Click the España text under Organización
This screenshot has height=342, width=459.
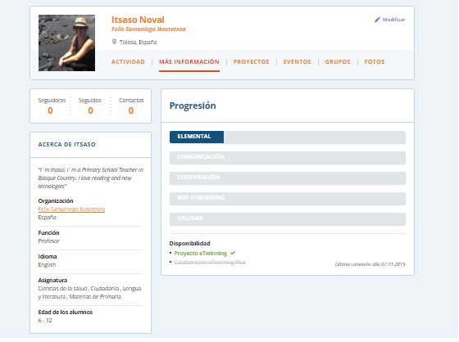click(x=47, y=217)
